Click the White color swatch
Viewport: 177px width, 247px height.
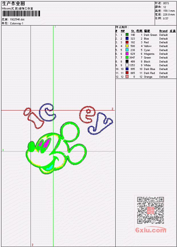[x=127, y=65]
